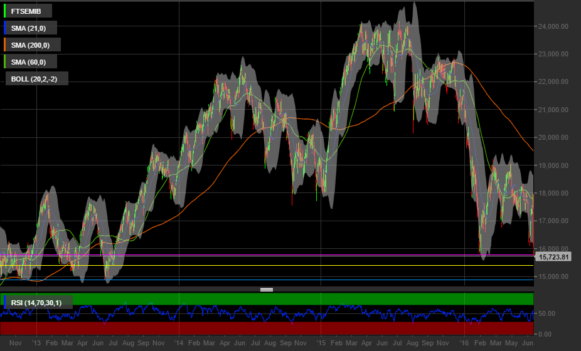Click the FTSEMIB series legend label
581x351 pixels.
(x=28, y=11)
